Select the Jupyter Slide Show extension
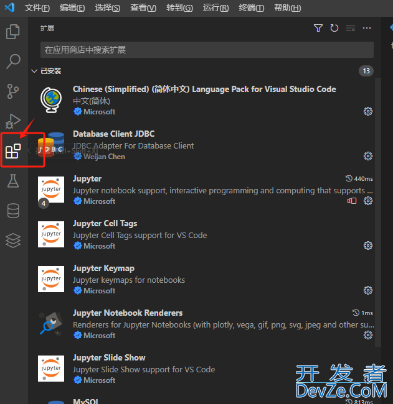This screenshot has height=404, width=393. click(109, 357)
